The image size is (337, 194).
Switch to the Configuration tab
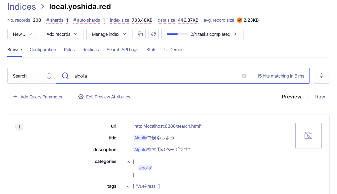43,50
